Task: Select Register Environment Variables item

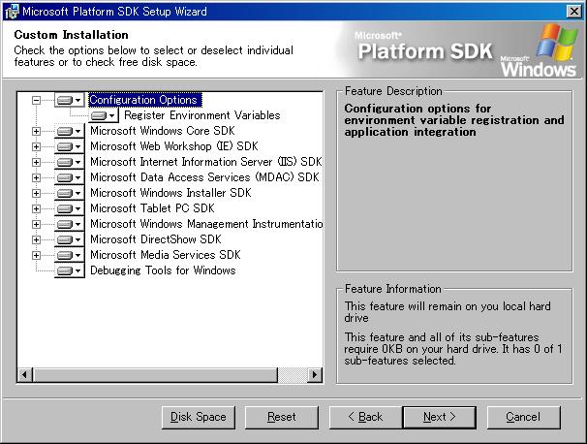Action: (x=202, y=115)
